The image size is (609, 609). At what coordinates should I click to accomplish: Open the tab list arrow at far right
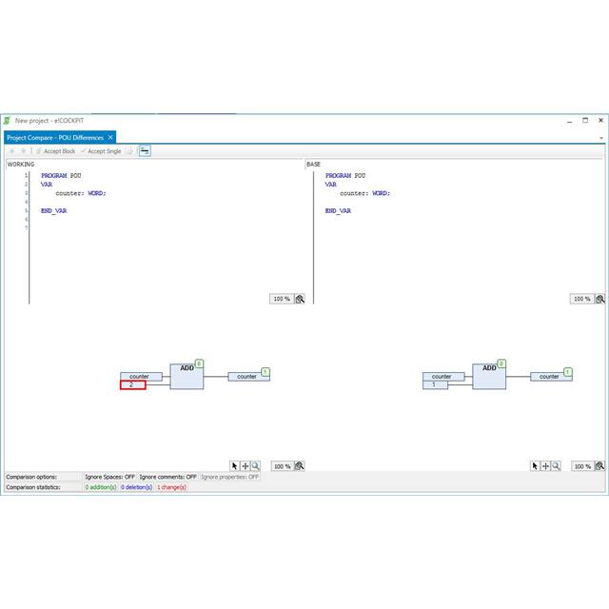600,139
